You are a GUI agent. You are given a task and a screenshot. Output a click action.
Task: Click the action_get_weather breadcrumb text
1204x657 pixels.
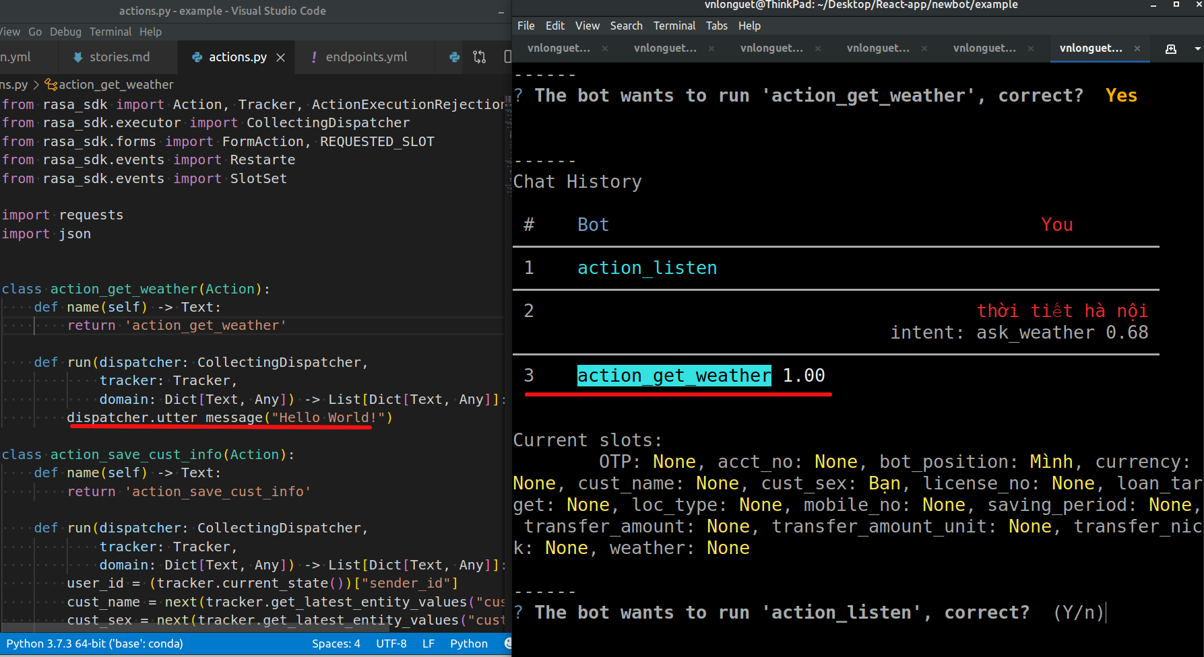[116, 85]
